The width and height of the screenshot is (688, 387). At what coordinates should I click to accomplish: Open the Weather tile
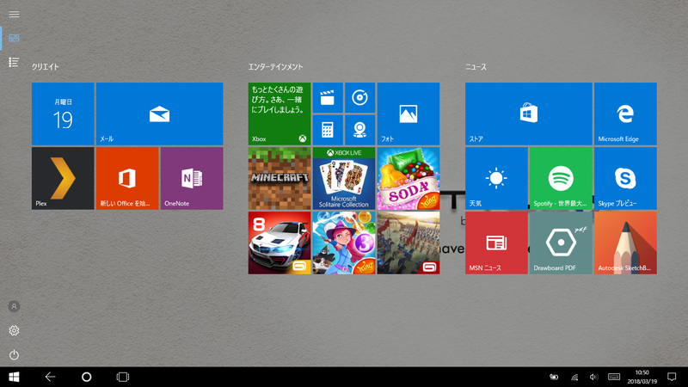pos(497,178)
